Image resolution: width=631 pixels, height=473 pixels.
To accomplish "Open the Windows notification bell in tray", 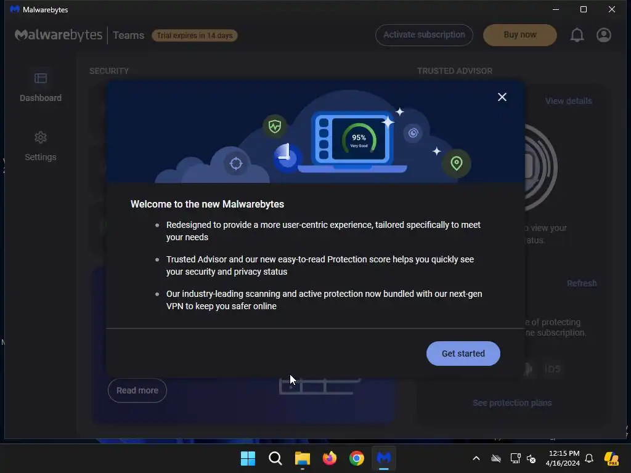I will (x=589, y=458).
